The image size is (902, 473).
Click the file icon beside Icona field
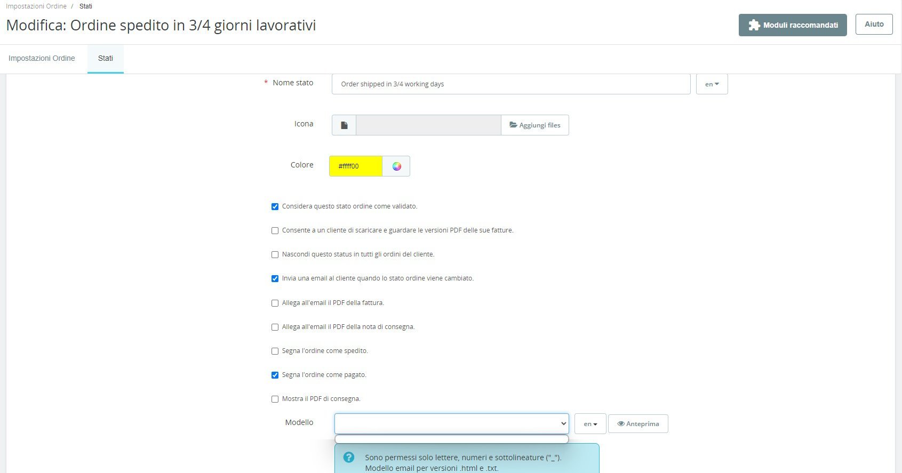tap(344, 125)
